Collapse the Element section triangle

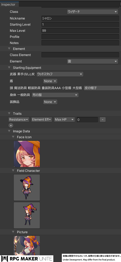coord(9,49)
